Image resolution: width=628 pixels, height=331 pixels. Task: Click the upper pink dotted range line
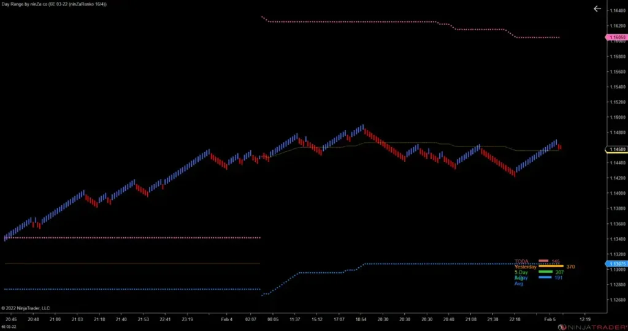(368, 22)
